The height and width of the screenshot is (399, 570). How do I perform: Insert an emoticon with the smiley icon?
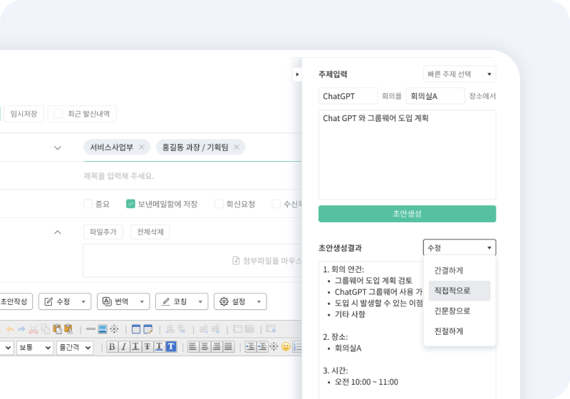pos(286,347)
